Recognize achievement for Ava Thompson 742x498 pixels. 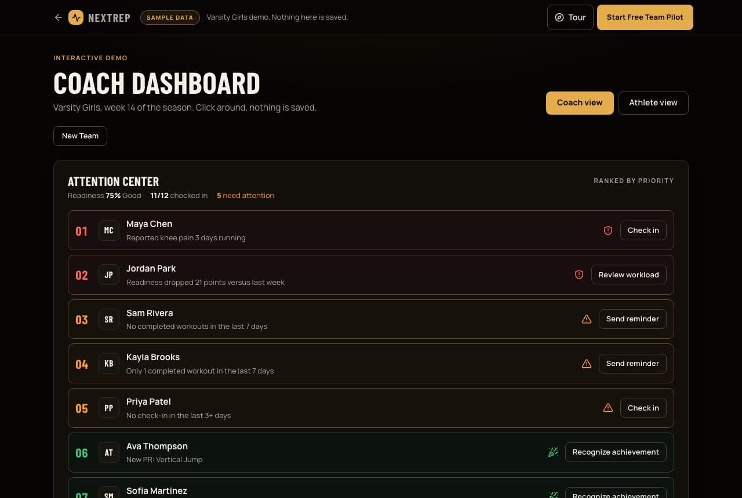[616, 452]
